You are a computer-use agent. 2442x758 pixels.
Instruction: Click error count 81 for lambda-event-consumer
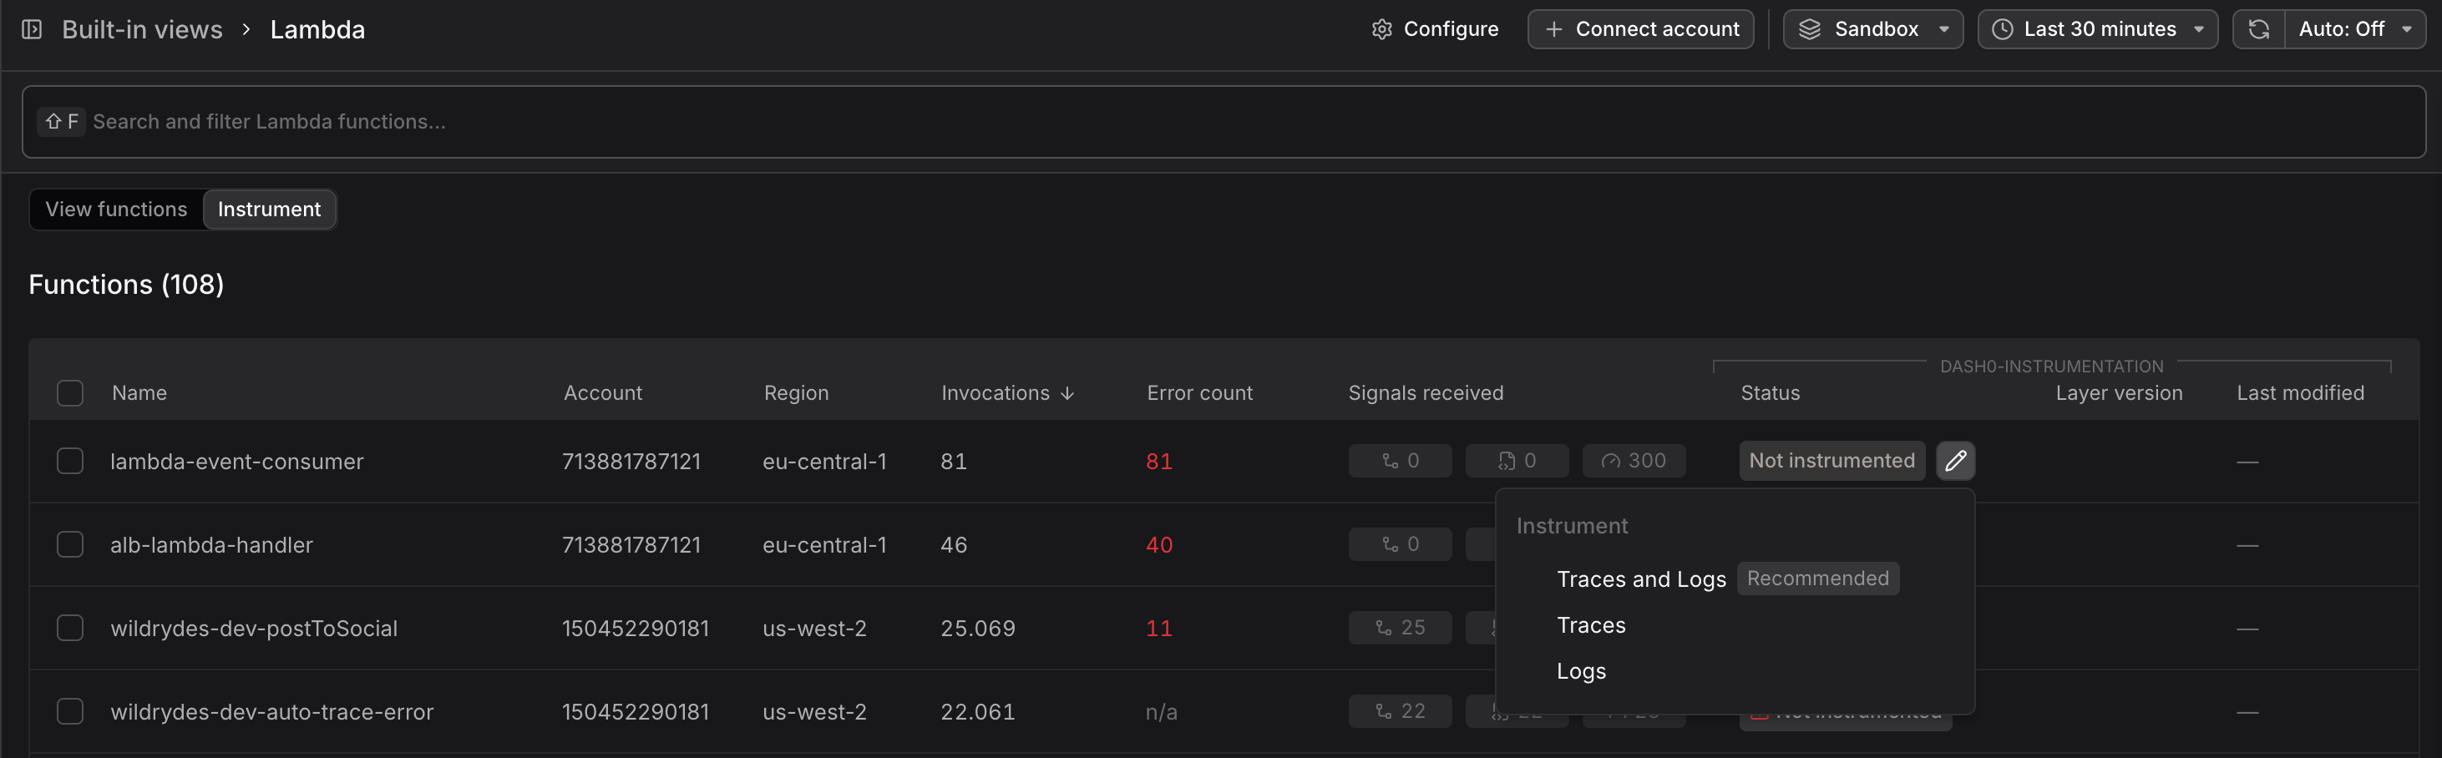(1159, 462)
